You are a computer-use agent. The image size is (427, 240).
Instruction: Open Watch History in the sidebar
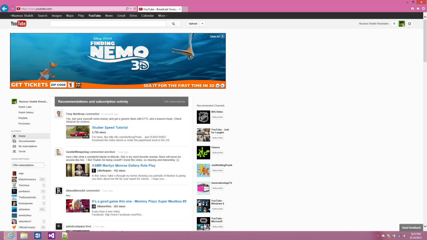tap(26, 112)
